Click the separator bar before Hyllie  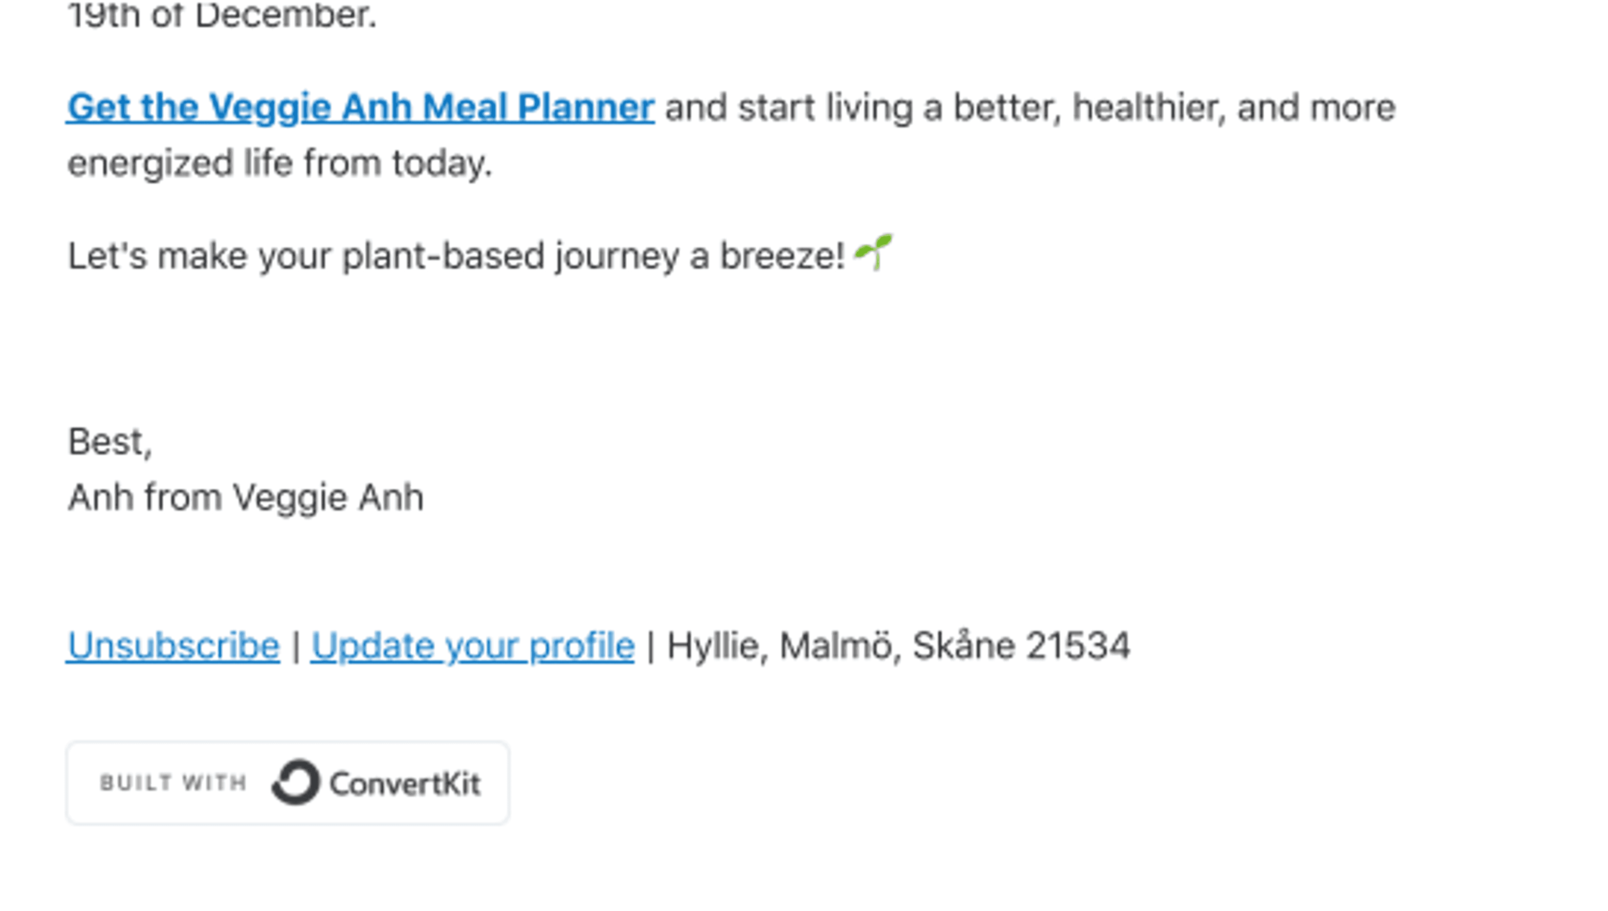click(x=651, y=646)
